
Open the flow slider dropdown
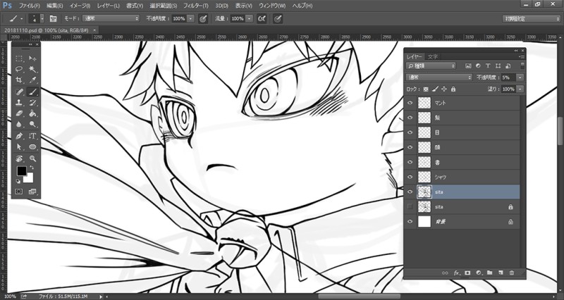[250, 19]
